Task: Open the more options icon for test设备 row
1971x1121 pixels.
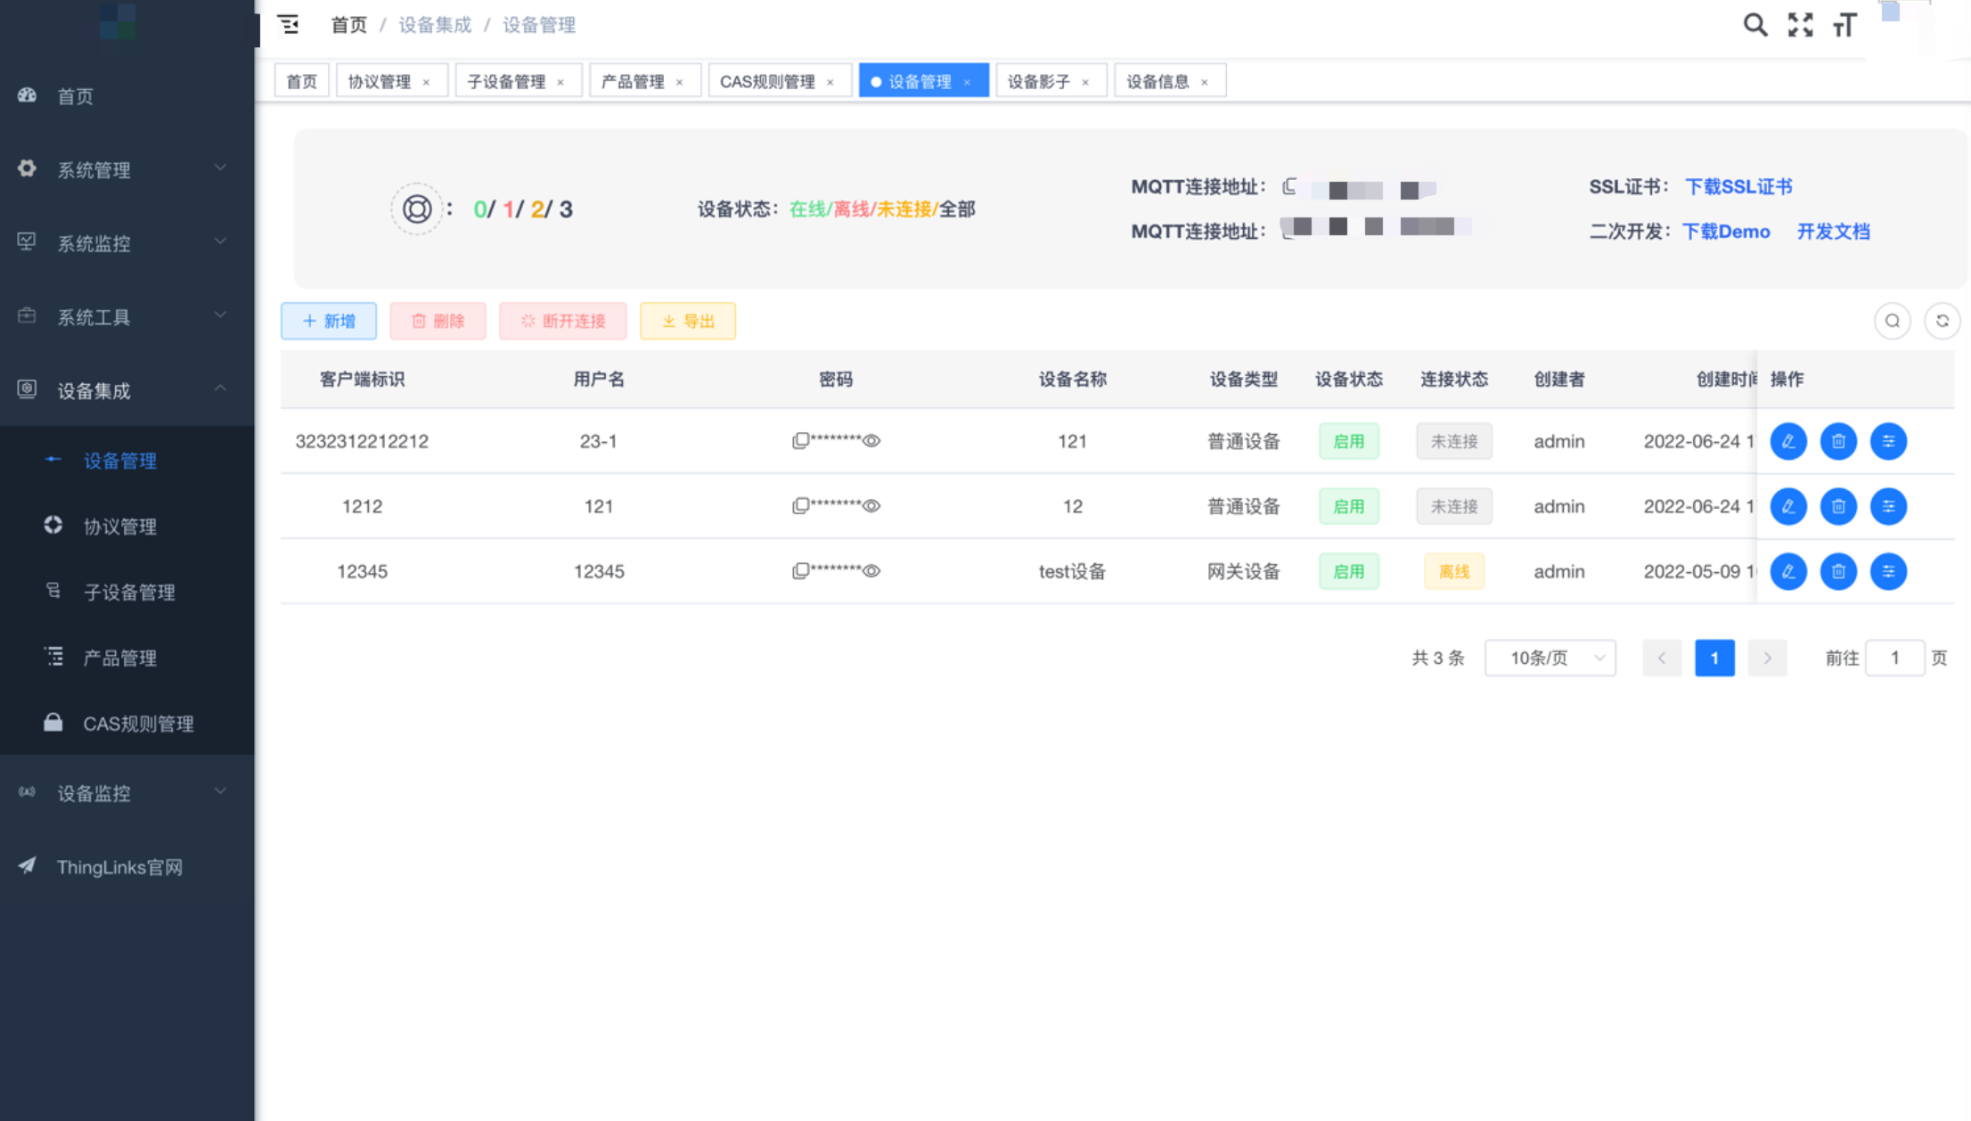Action: point(1887,571)
